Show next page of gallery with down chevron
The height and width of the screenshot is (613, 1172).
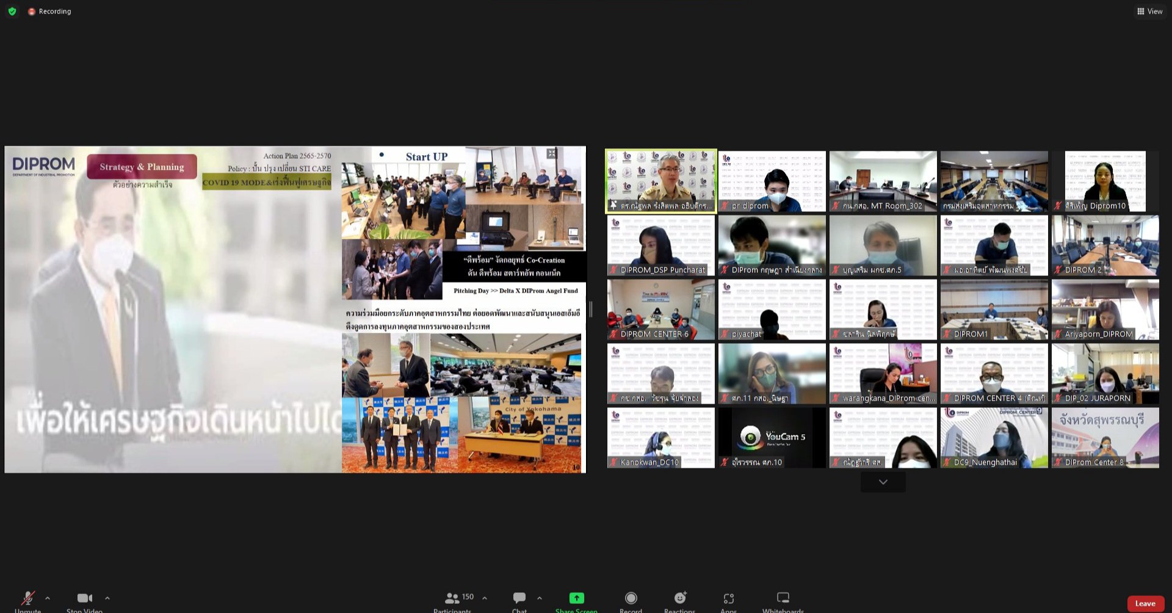point(883,482)
